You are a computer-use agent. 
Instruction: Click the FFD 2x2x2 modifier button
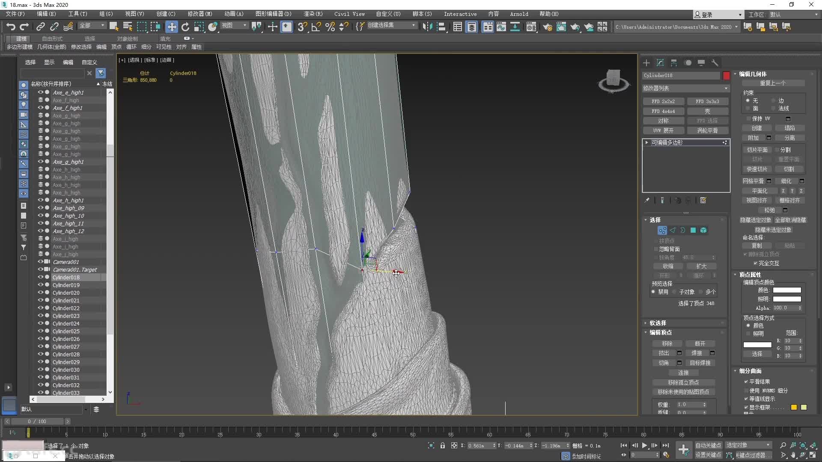tap(663, 101)
